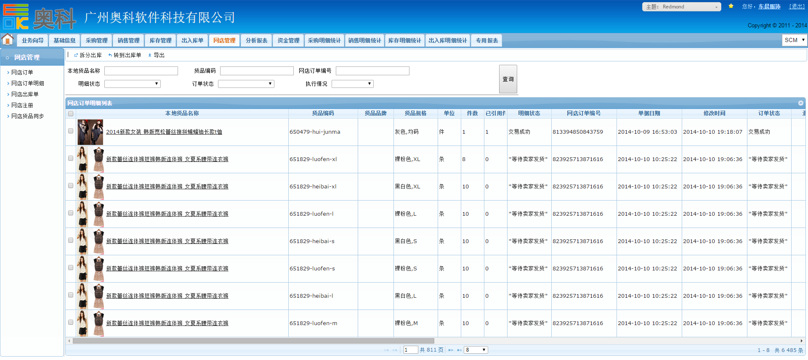Screen dimensions: 808x360
Task: Click the 本地货品名称 search input field
Action: click(x=141, y=71)
